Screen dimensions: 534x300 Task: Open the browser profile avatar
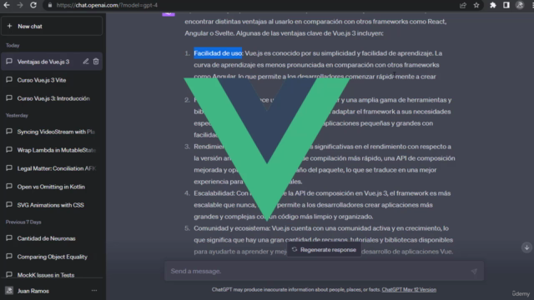(x=520, y=5)
